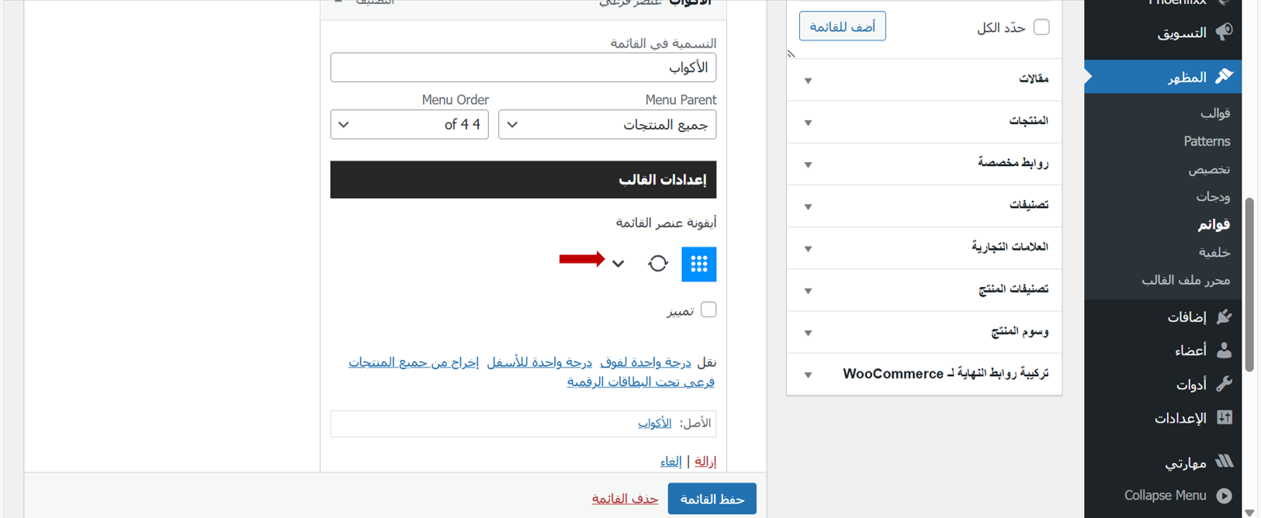Open محرر ملف القالب in sidebar
The width and height of the screenshot is (1261, 518).
click(x=1185, y=280)
